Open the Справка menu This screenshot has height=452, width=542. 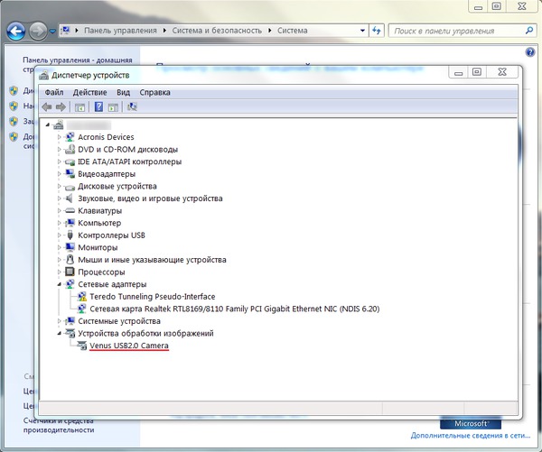(154, 92)
